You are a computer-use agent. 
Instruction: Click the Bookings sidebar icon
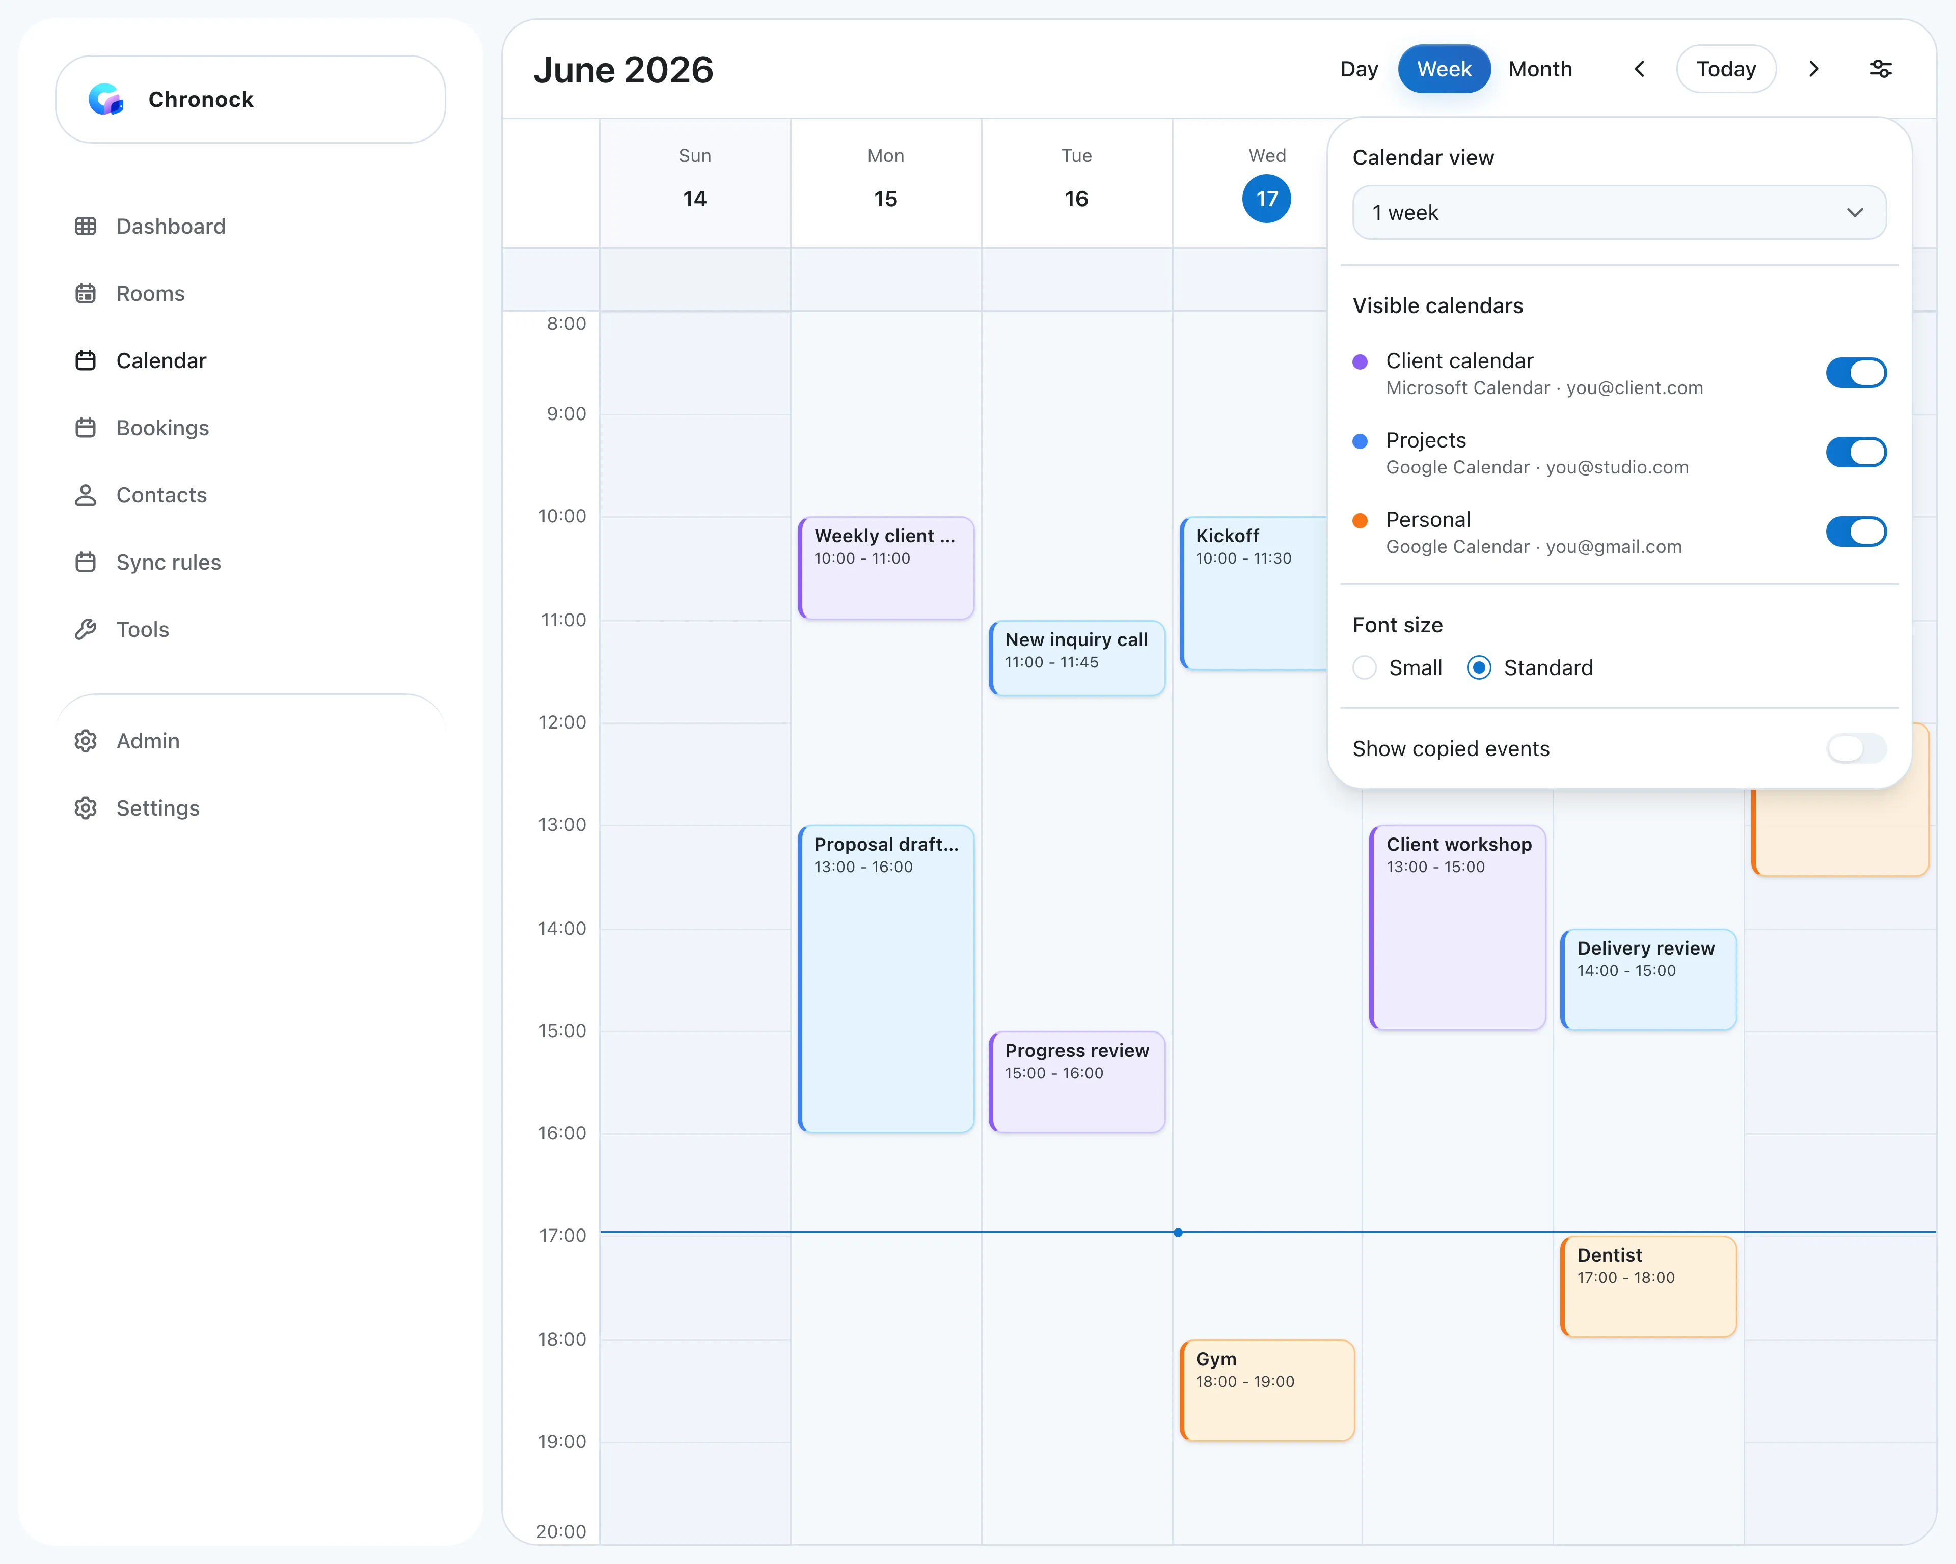[x=85, y=427]
